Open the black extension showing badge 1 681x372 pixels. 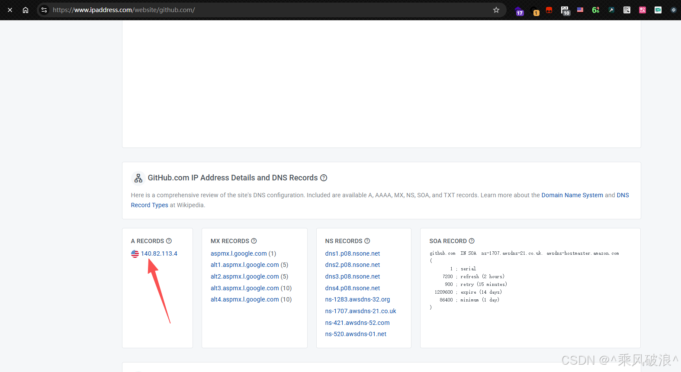(x=535, y=11)
